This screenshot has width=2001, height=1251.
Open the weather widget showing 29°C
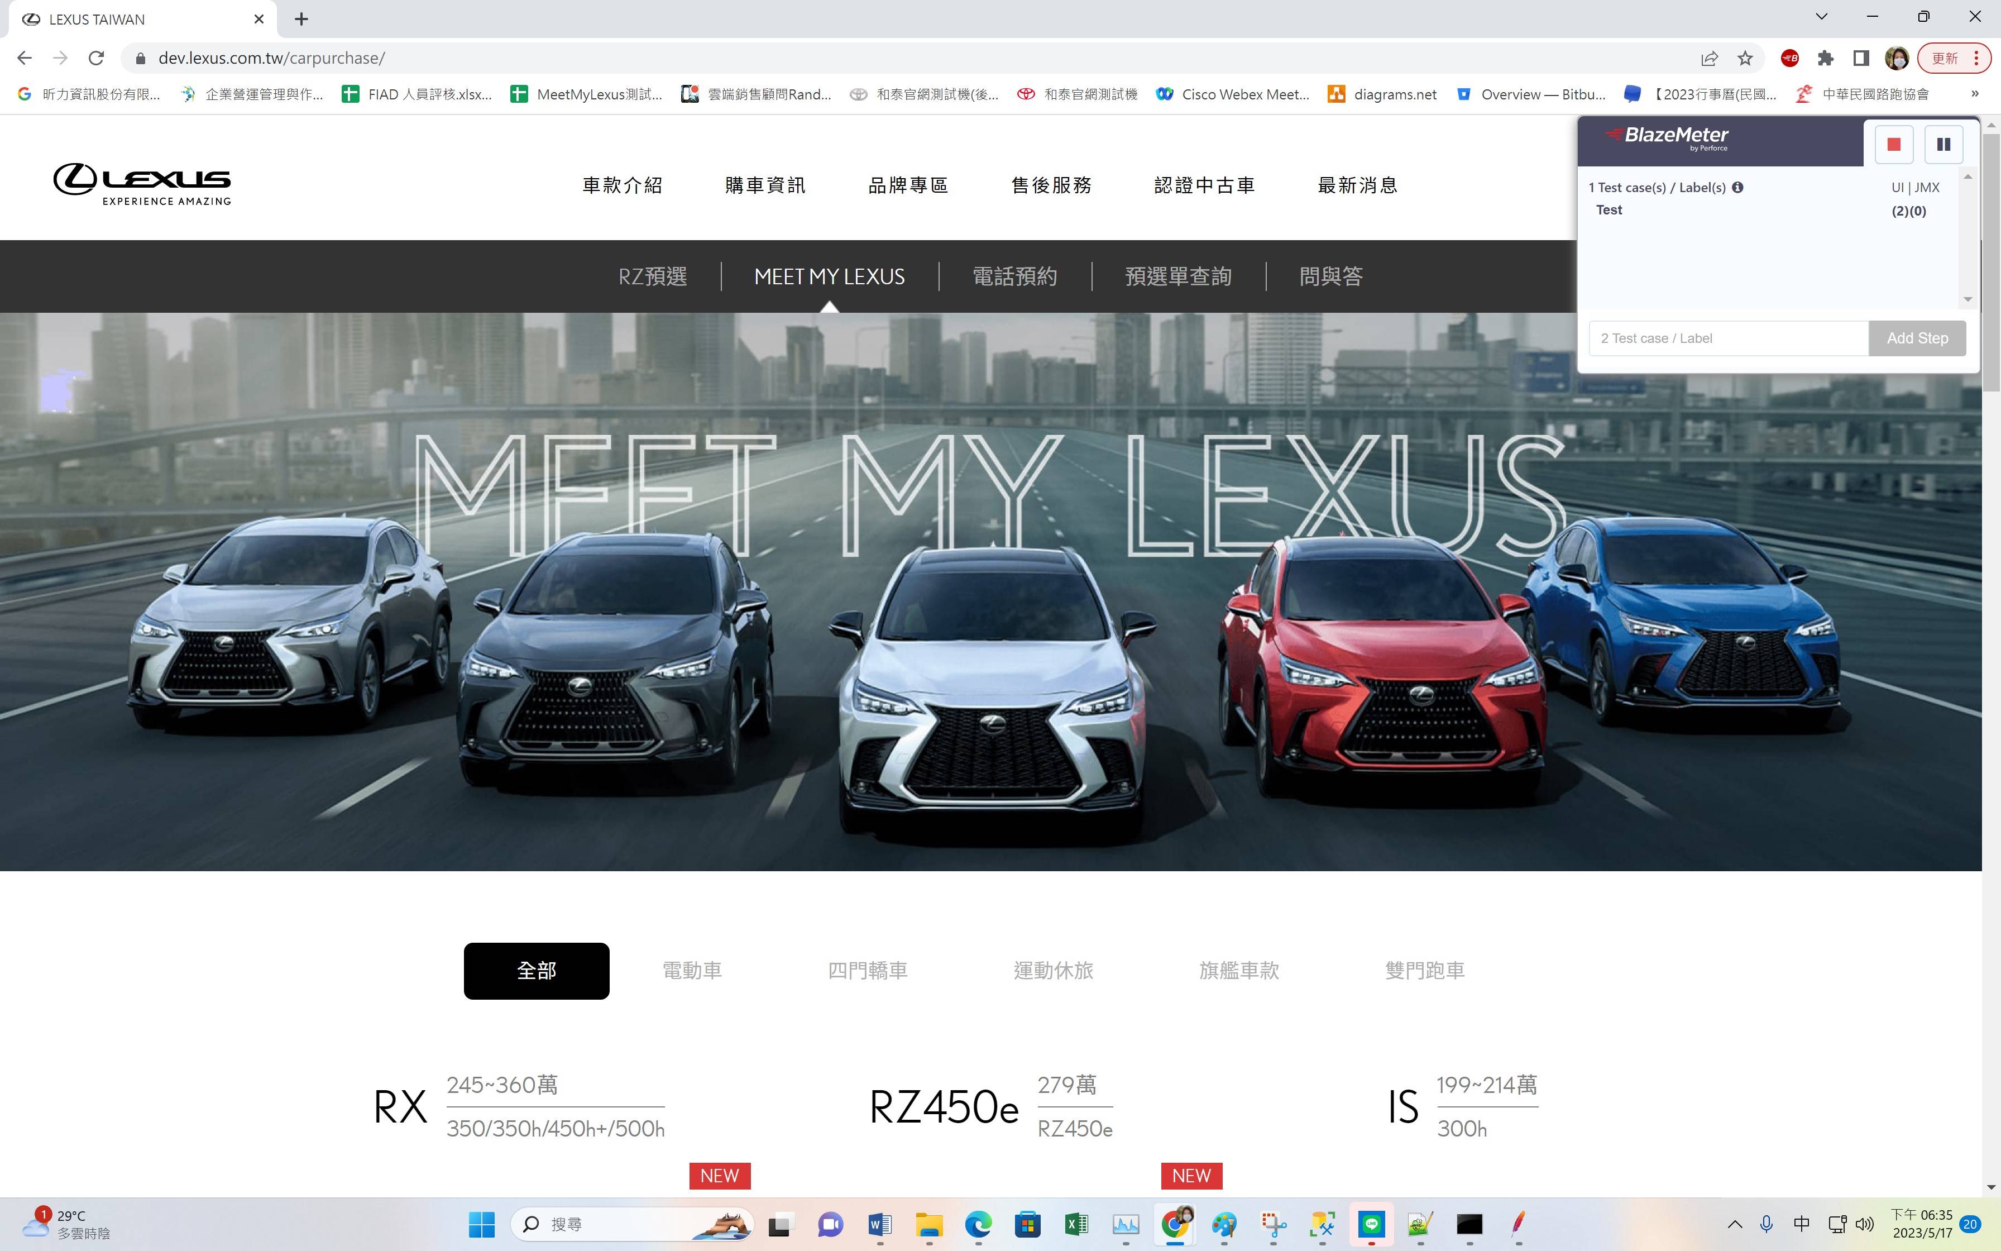(66, 1224)
